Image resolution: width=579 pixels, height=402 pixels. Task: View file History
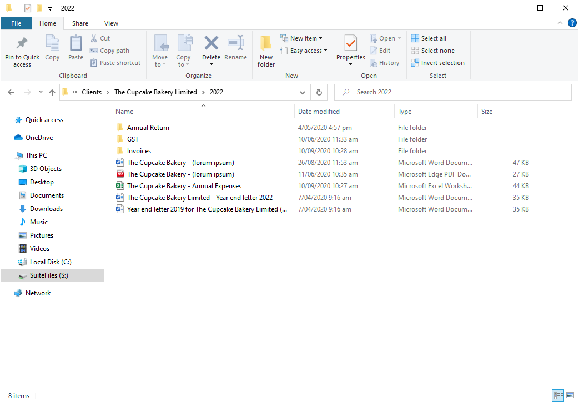click(384, 63)
